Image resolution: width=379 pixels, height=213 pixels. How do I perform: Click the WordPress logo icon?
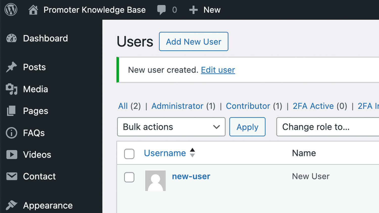[11, 10]
